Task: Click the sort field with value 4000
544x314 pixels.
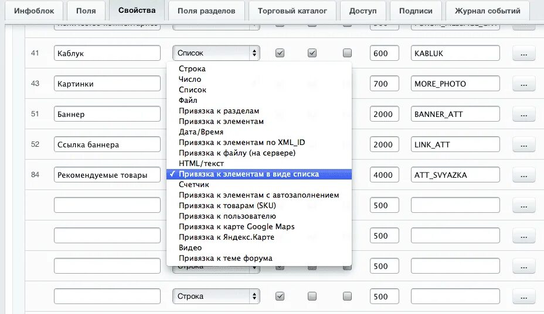Action: [384, 175]
